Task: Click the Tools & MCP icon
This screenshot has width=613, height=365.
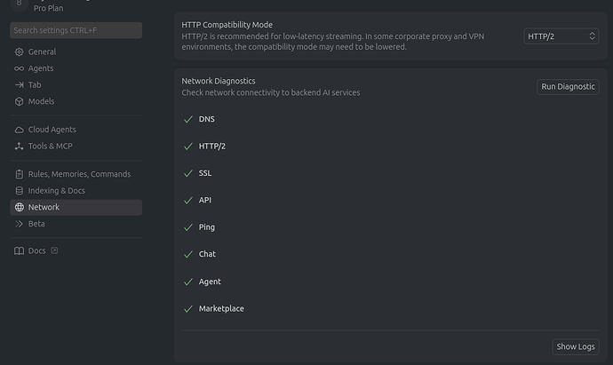Action: pyautogui.click(x=20, y=146)
